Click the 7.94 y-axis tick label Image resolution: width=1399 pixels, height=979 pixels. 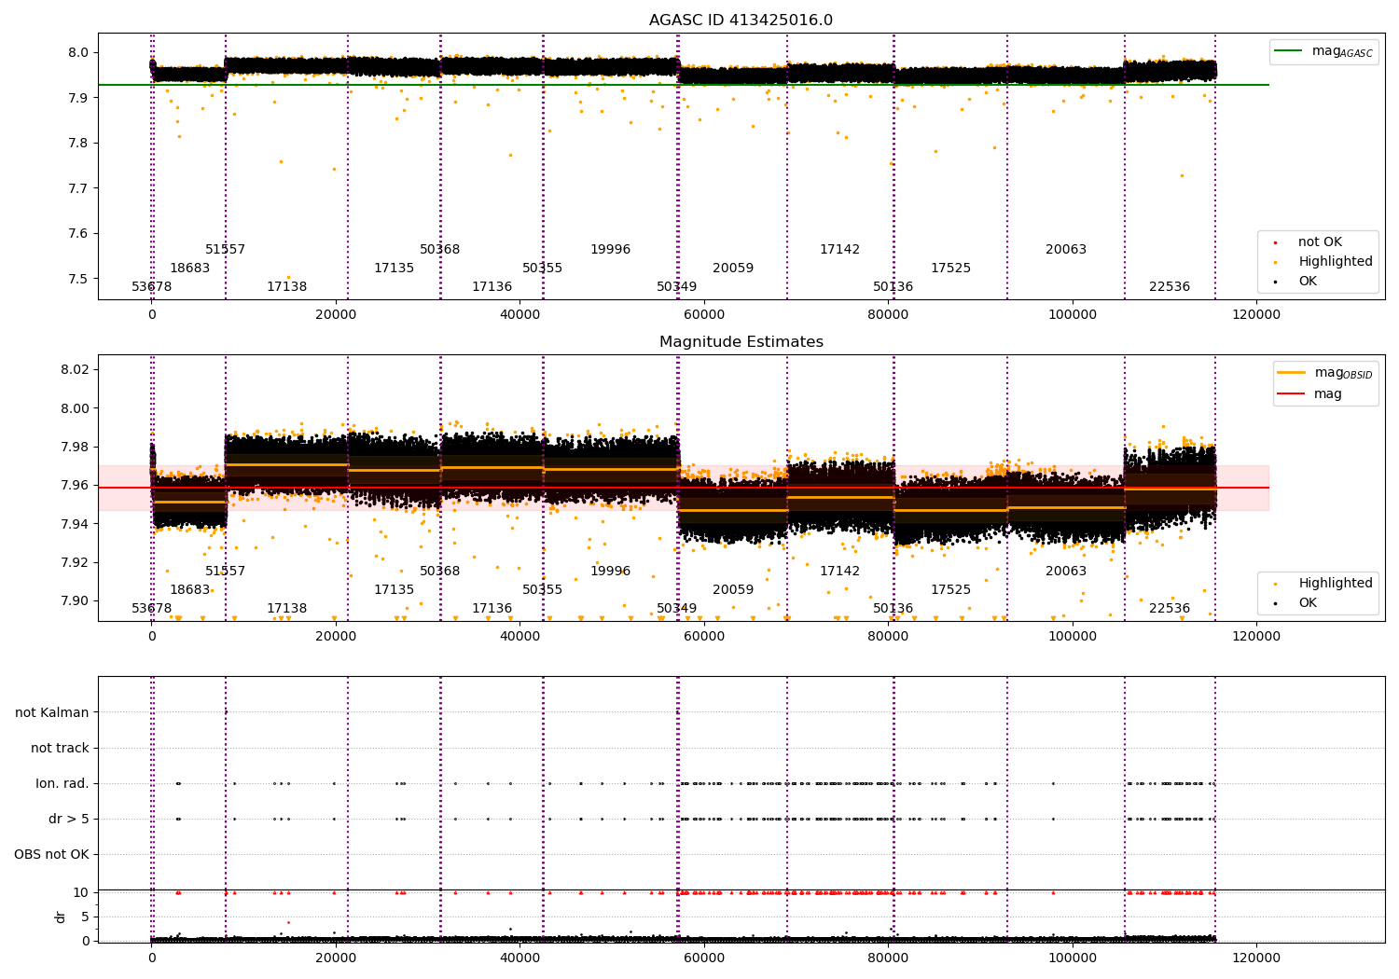tap(75, 524)
